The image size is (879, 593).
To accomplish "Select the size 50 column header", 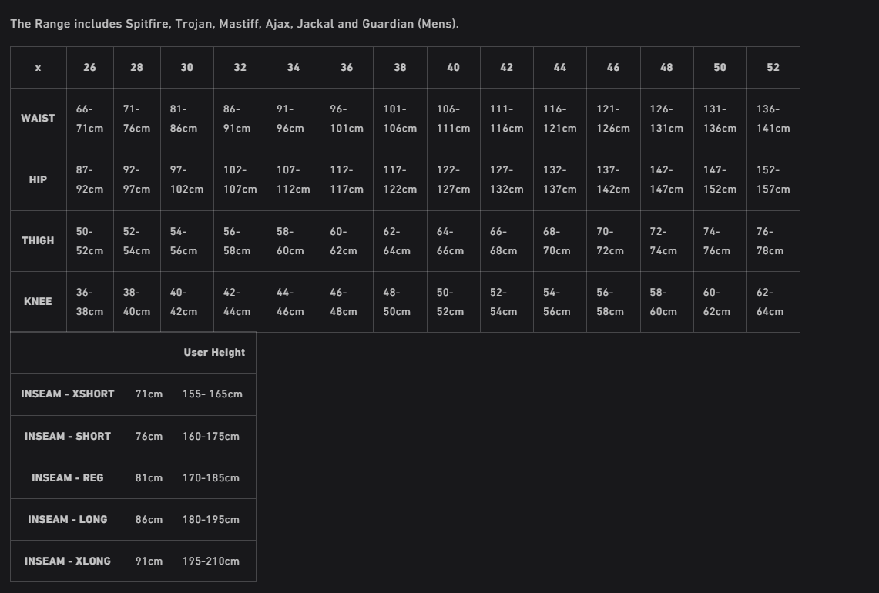I will pos(720,67).
